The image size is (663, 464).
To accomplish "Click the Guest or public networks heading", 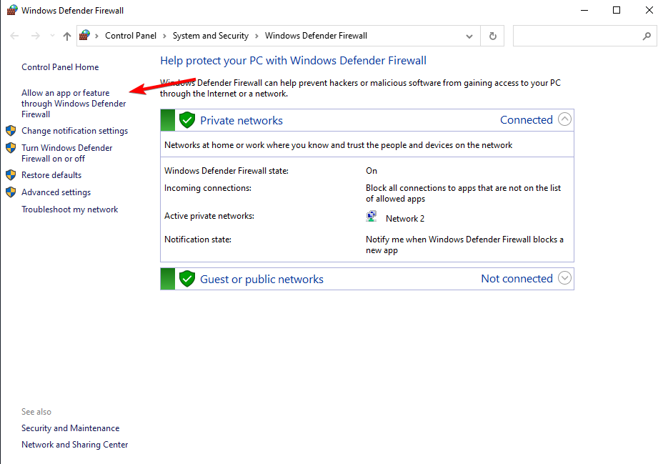I will 261,279.
